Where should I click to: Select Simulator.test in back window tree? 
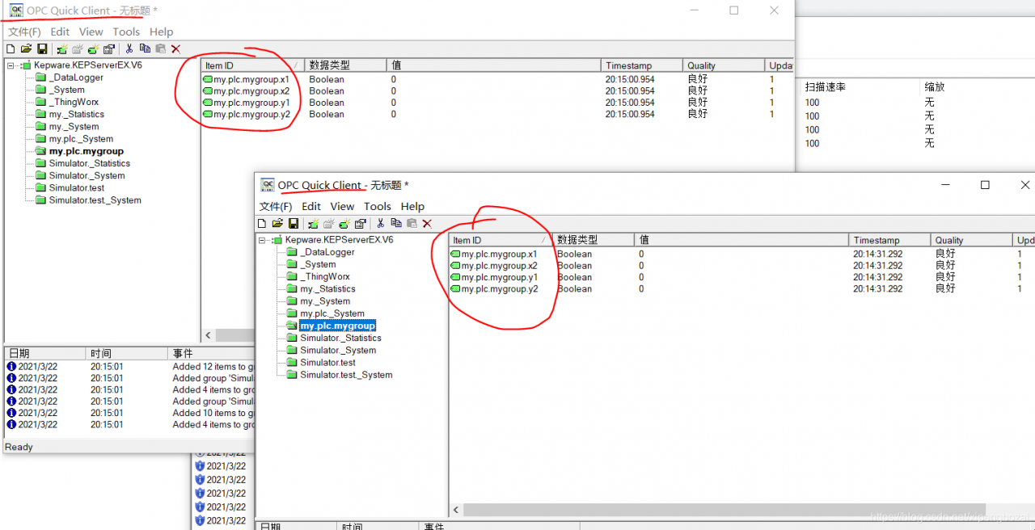tap(76, 187)
